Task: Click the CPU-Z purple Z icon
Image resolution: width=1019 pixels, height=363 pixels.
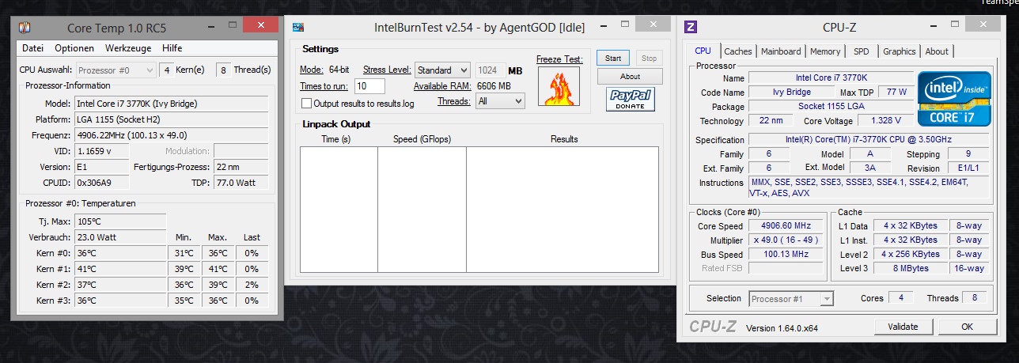Action: (x=691, y=27)
